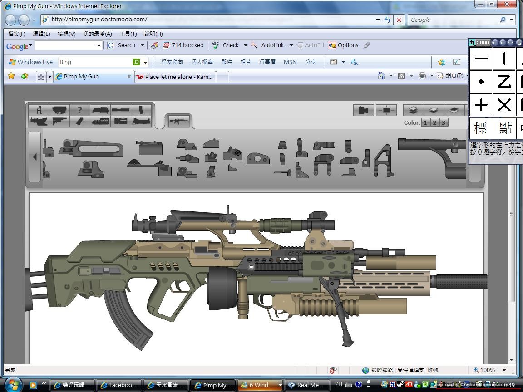Open the 工具(T) menu
Image resolution: width=523 pixels, height=392 pixels.
128,34
